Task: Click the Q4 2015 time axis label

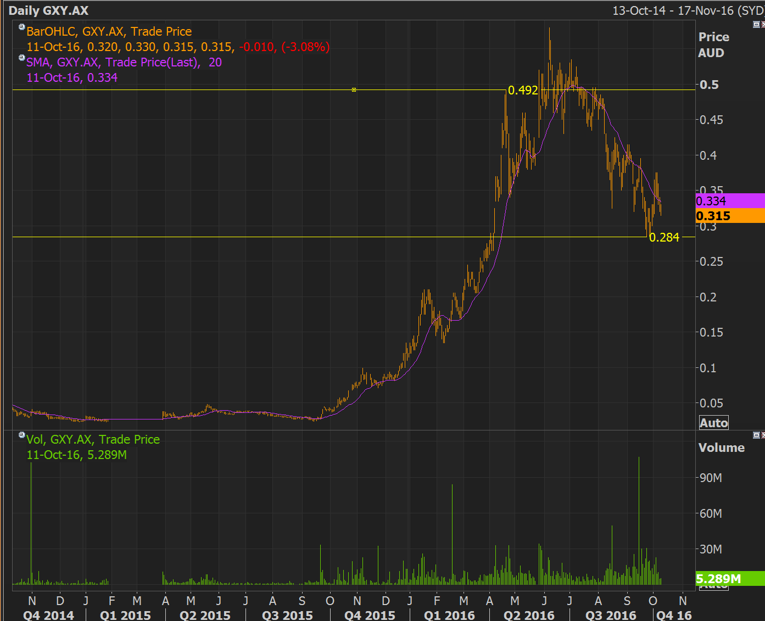Action: point(370,615)
